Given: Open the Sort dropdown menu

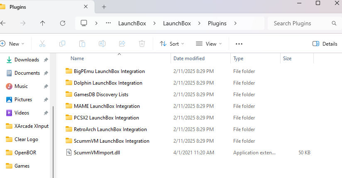Looking at the screenshot, I should click(172, 44).
